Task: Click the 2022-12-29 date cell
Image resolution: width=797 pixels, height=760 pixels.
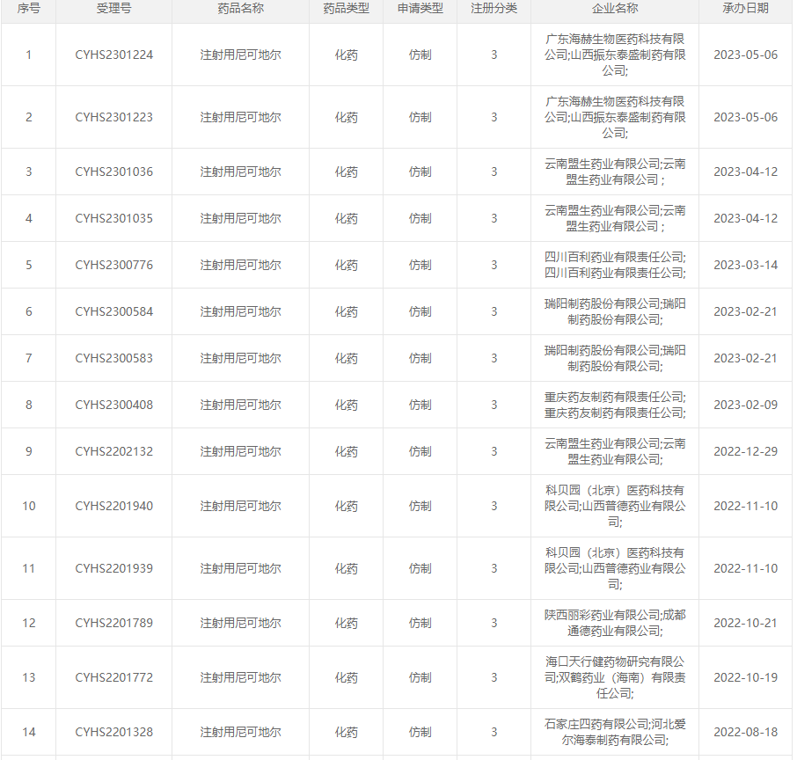Action: pos(746,451)
